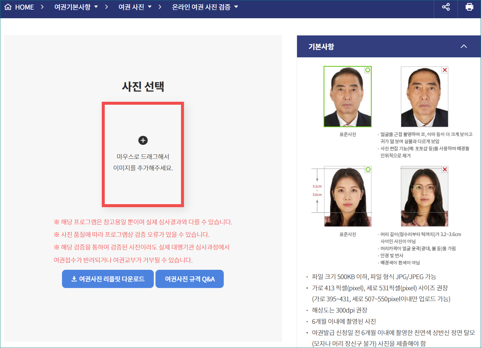The image size is (481, 348).
Task: Click the share icon in the top bar
Action: click(446, 7)
